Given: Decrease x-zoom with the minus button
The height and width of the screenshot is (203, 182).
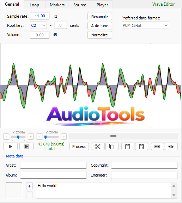Looking at the screenshot, I should [x=6, y=137].
